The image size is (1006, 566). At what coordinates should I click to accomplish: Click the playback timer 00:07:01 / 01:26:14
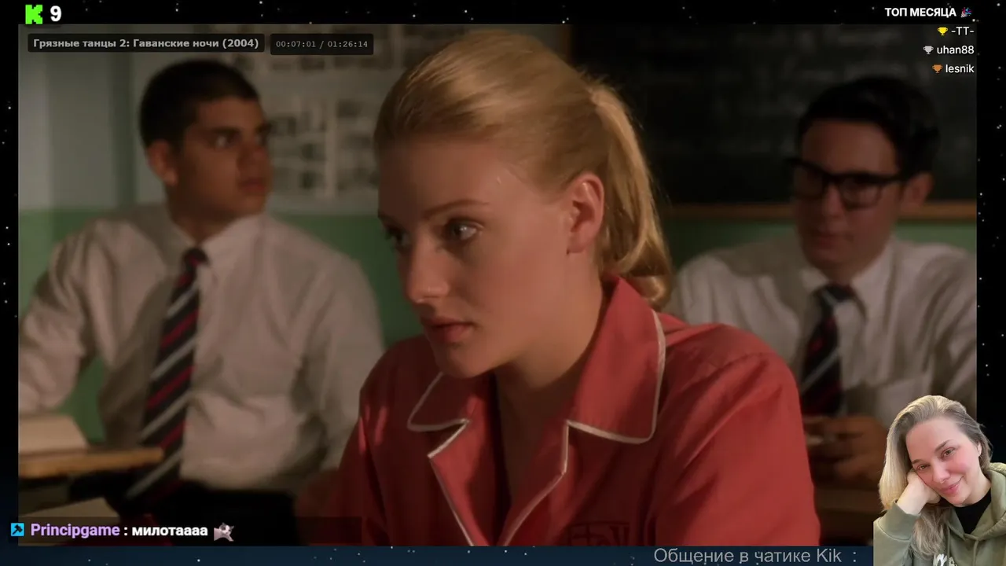321,44
